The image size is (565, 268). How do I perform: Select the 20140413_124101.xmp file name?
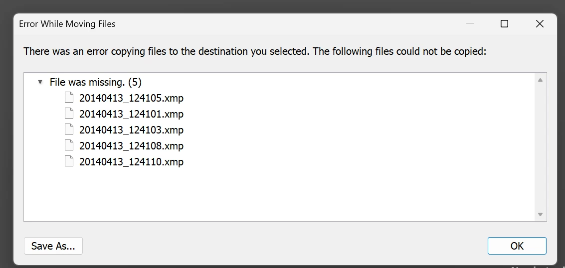(x=131, y=114)
